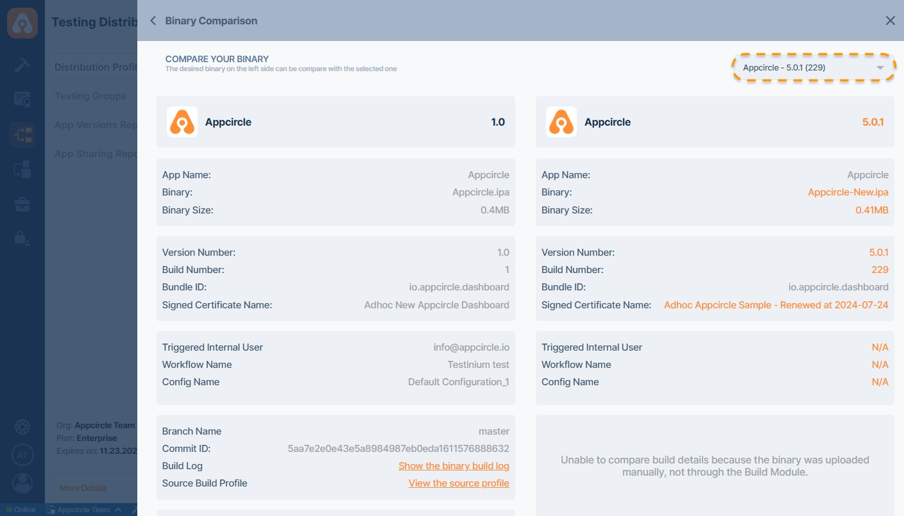Viewport: 904px width, 516px height.
Task: Open the Appcircle - 5.0.1 (229) binary dropdown
Action: pyautogui.click(x=814, y=67)
